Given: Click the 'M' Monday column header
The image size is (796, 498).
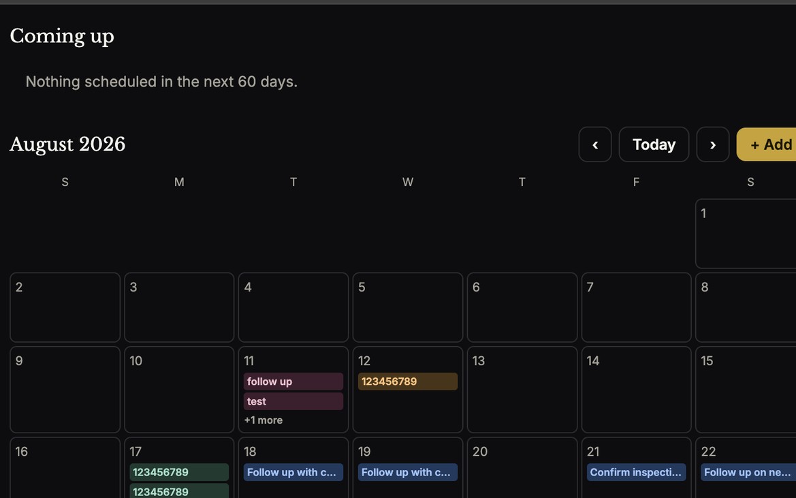Looking at the screenshot, I should (x=179, y=183).
